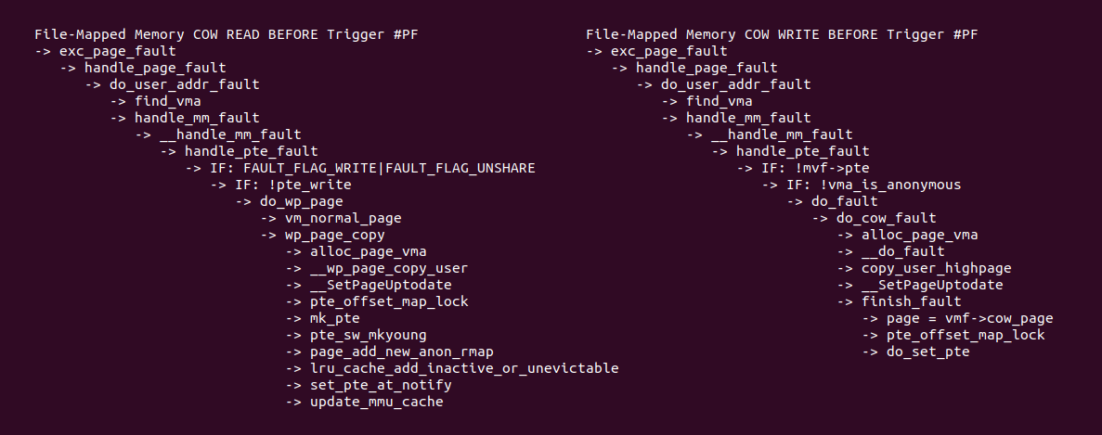1102x435 pixels.
Task: Click update_mmu_cache at the tree bottom
Action: pyautogui.click(x=377, y=402)
